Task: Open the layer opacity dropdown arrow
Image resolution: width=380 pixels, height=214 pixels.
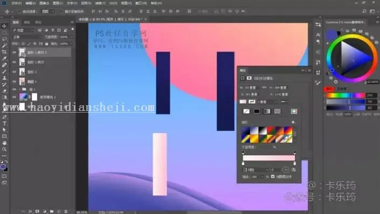Action: coord(72,37)
